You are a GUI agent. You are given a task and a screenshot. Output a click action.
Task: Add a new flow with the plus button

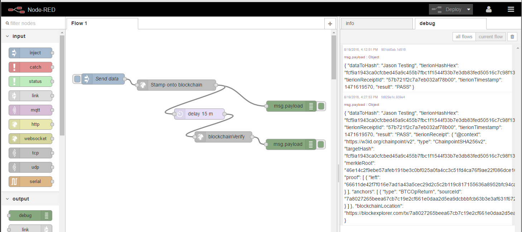(x=330, y=24)
